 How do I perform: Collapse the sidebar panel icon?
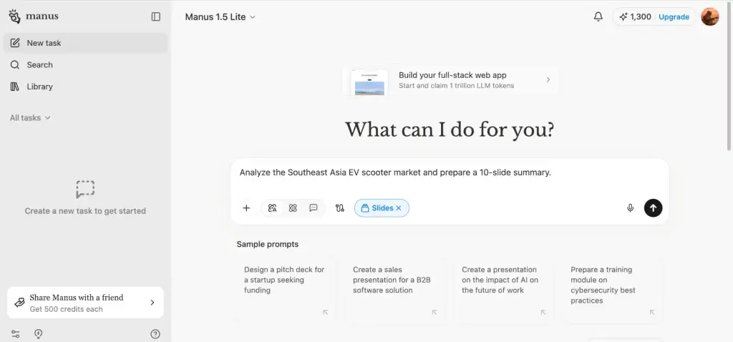click(x=156, y=17)
